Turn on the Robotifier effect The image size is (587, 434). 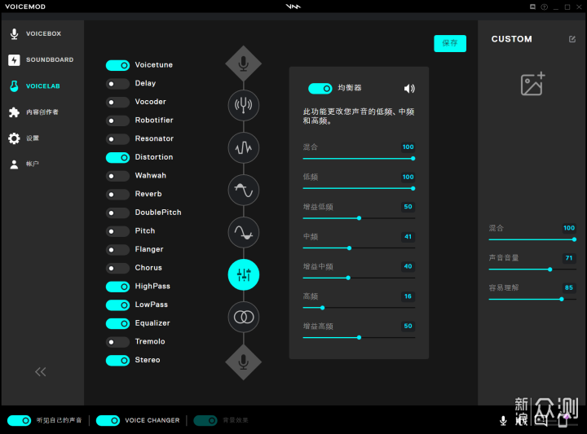click(117, 121)
